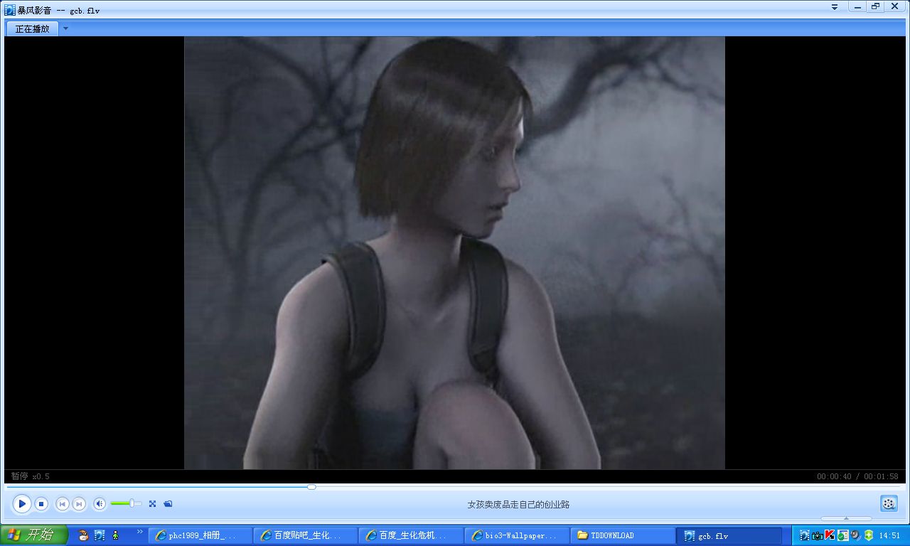Adjust the green volume slider
The height and width of the screenshot is (546, 910).
click(x=126, y=504)
